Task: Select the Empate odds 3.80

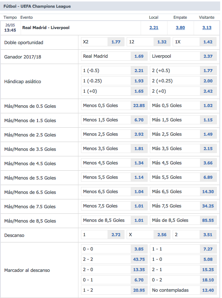Action: [x=180, y=28]
